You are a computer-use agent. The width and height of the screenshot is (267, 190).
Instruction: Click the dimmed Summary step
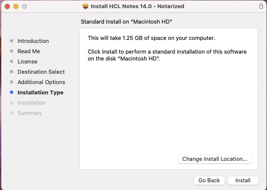(30, 113)
